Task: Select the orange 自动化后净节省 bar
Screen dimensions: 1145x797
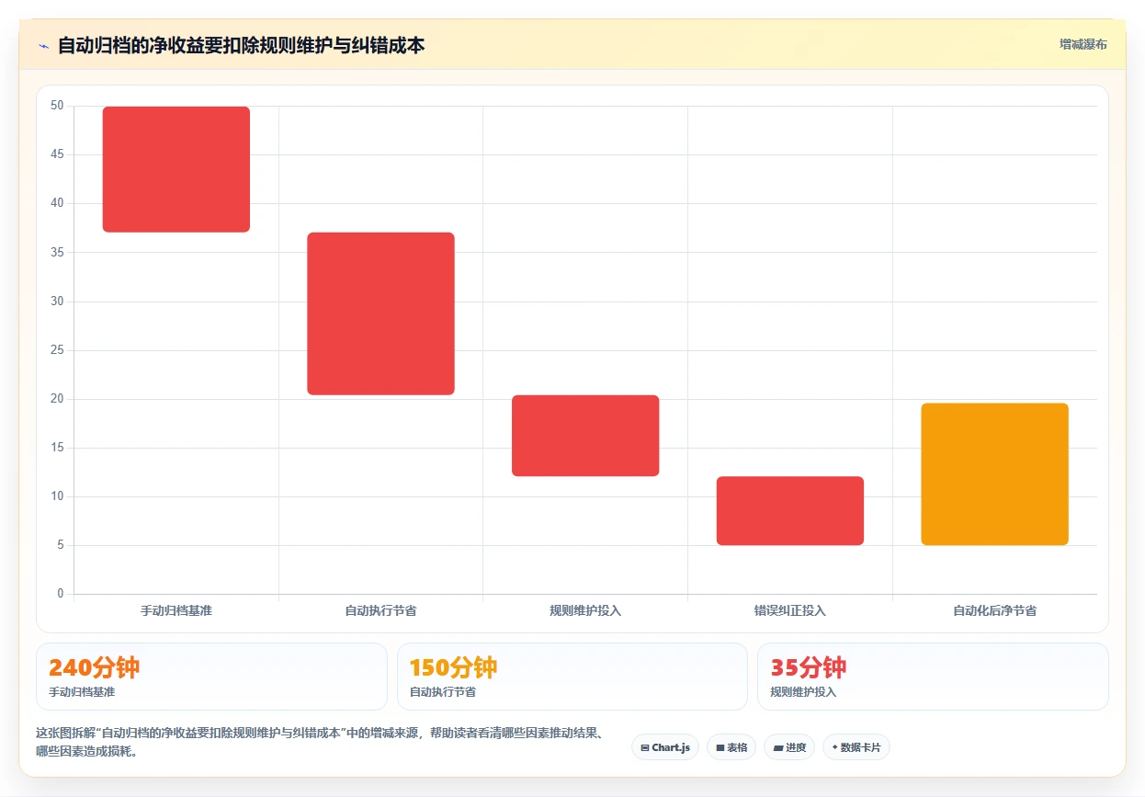Action: (x=994, y=474)
